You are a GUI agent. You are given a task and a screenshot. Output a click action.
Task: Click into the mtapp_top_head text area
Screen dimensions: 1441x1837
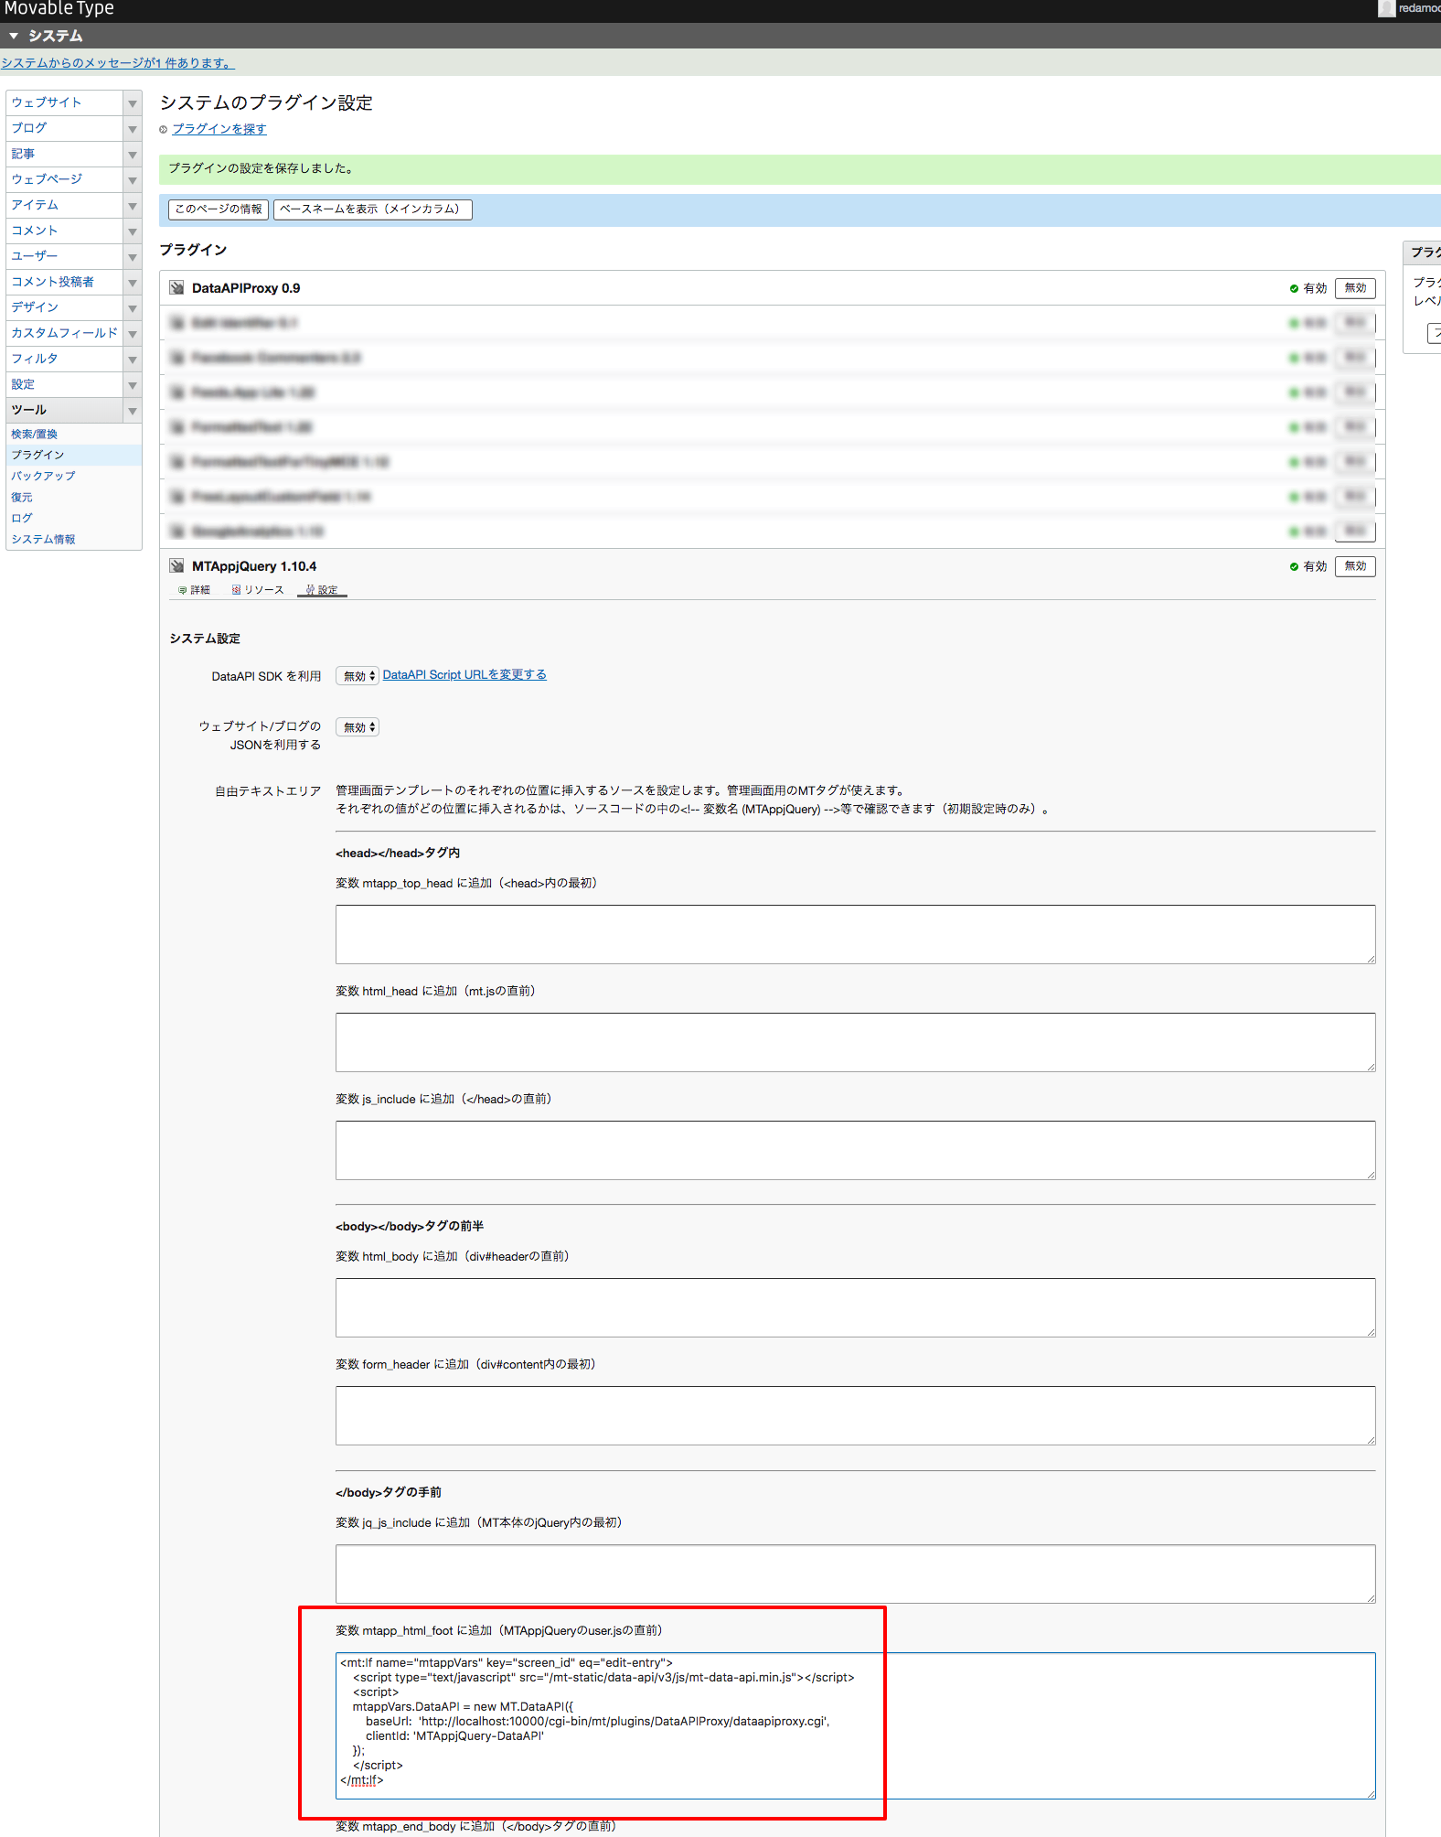tap(854, 934)
